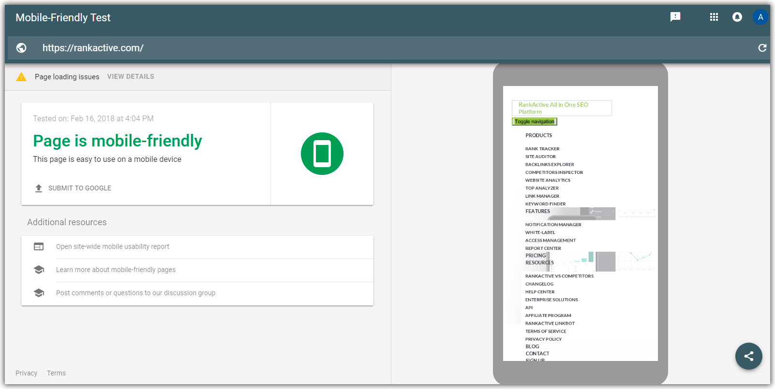Viewport: 775px width, 389px height.
Task: Reload the test with refresh icon
Action: (762, 48)
